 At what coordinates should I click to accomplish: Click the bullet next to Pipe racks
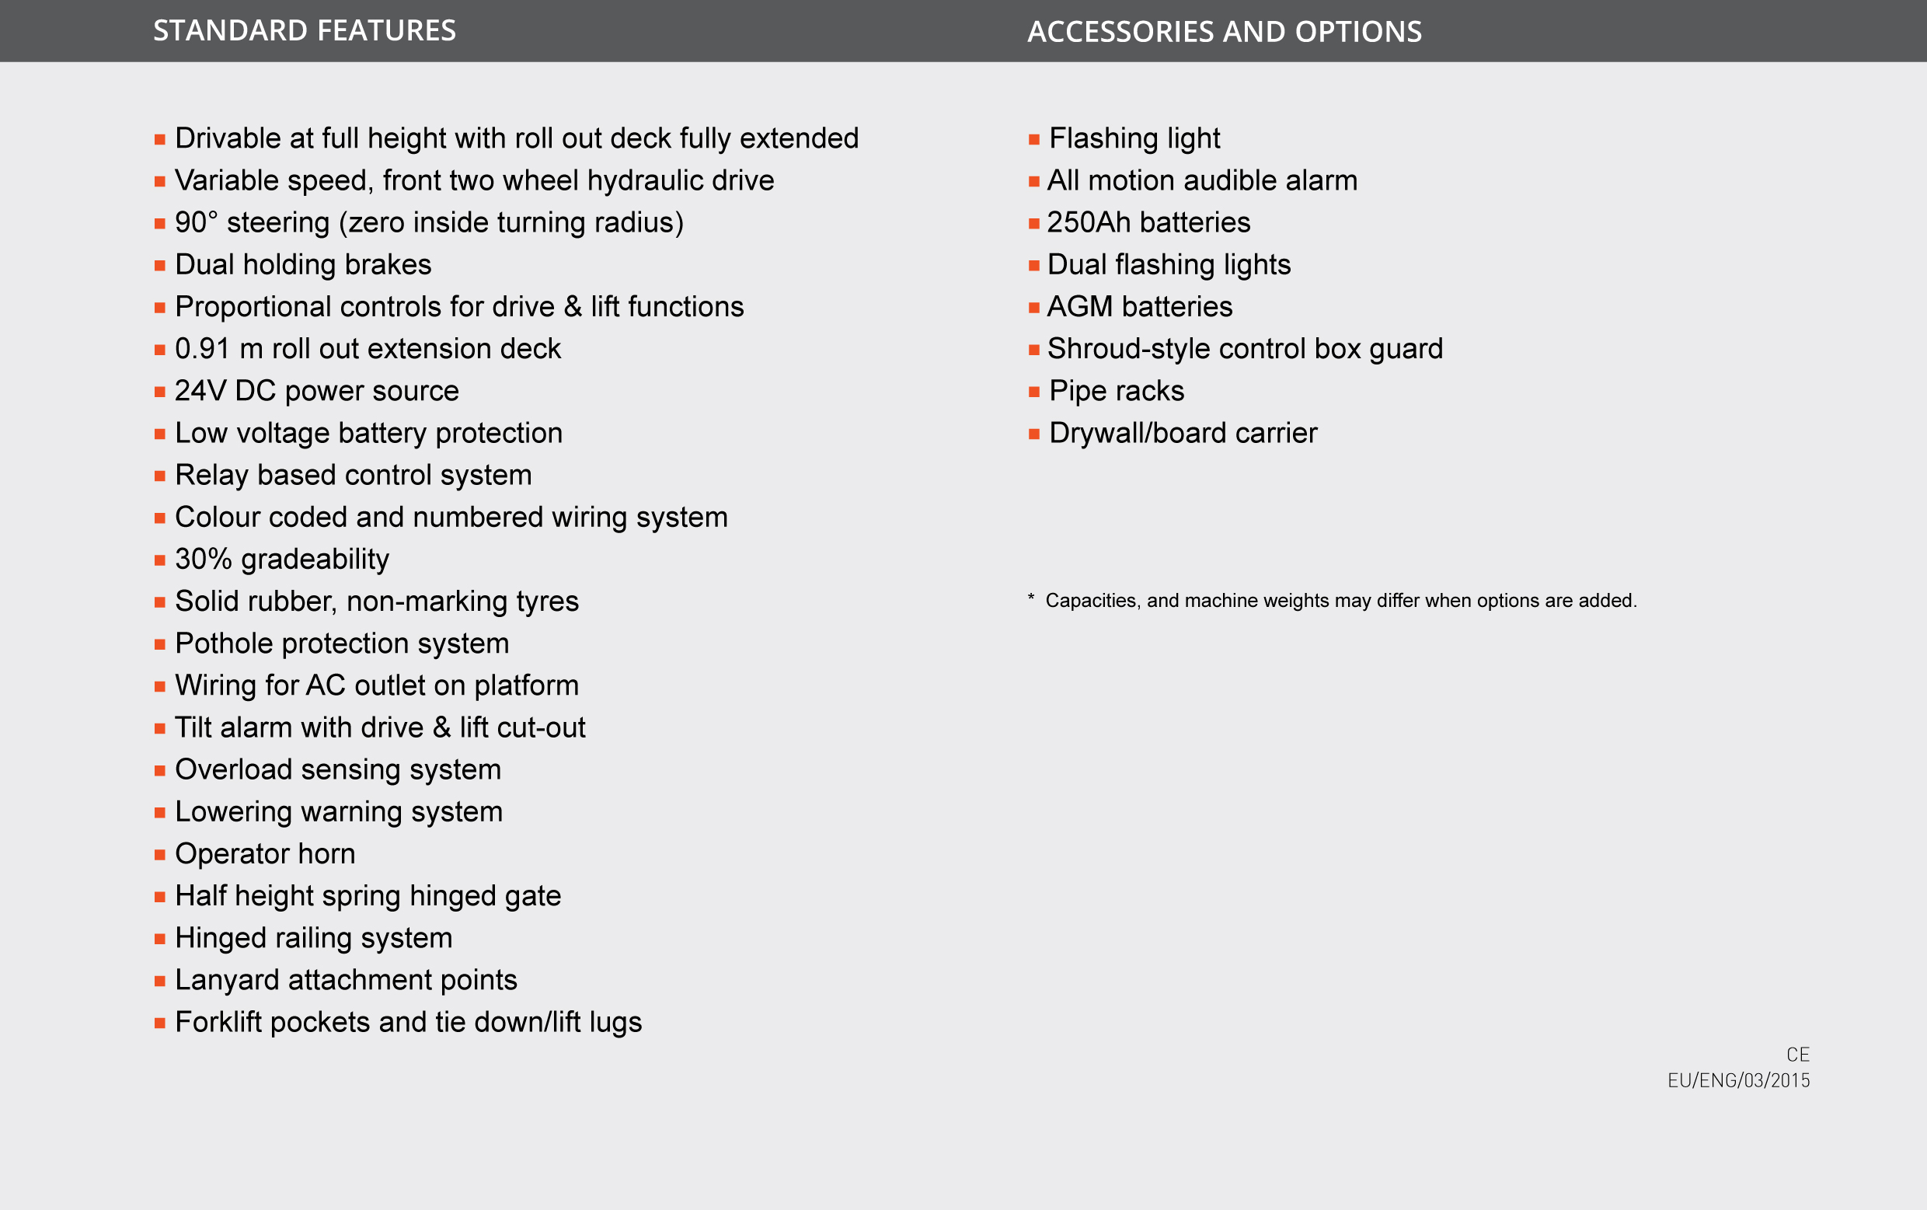(x=1033, y=392)
